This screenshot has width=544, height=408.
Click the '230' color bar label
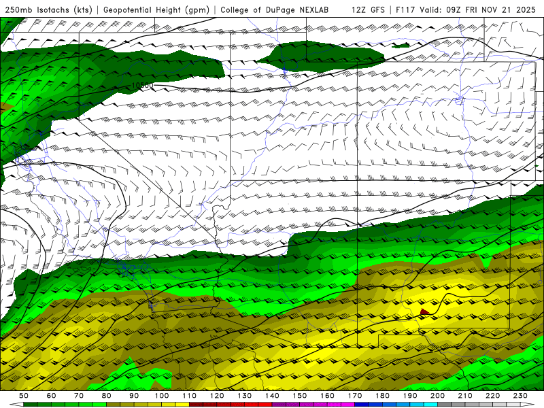[520, 396]
